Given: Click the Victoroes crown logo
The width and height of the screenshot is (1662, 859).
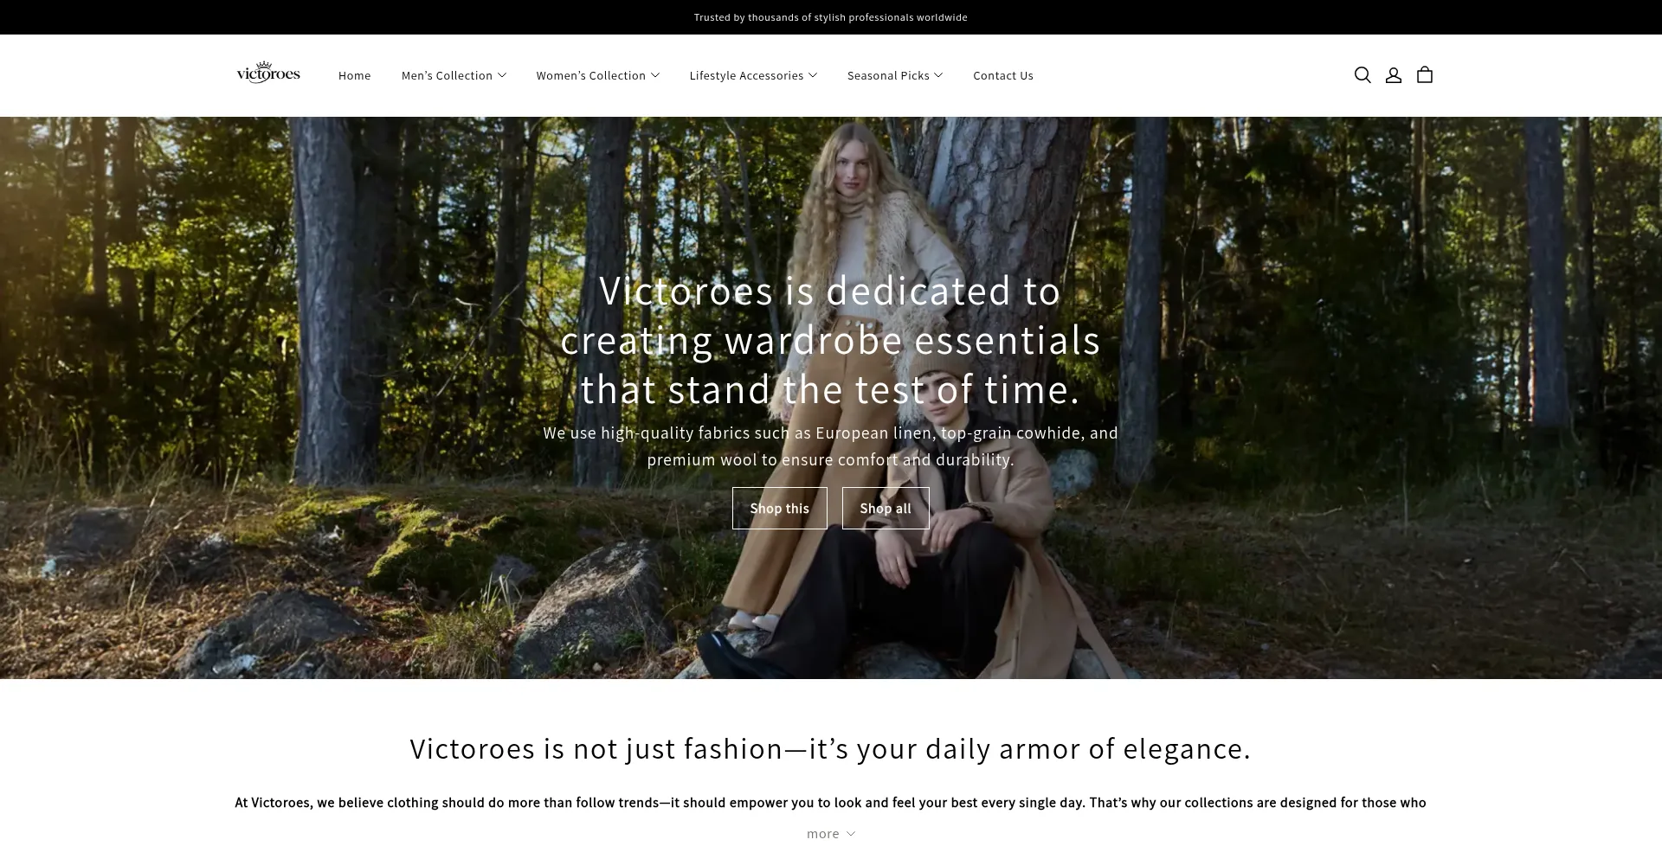Looking at the screenshot, I should pos(268,73).
